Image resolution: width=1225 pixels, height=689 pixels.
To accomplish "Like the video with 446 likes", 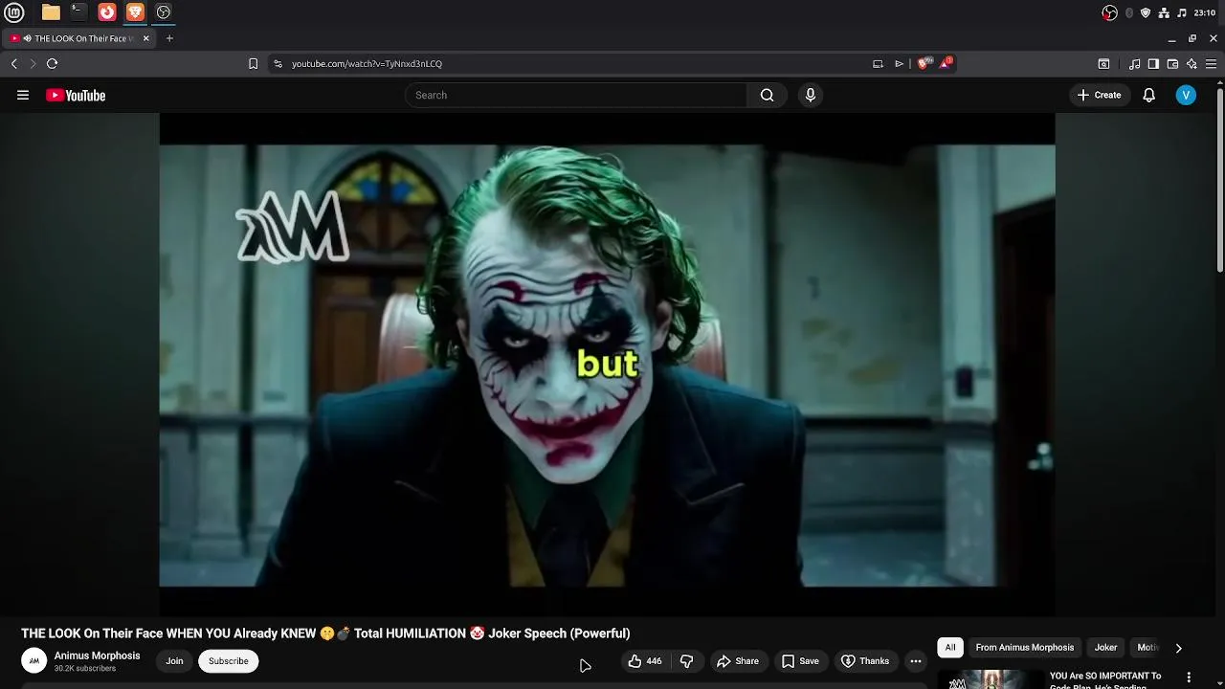I will point(645,661).
